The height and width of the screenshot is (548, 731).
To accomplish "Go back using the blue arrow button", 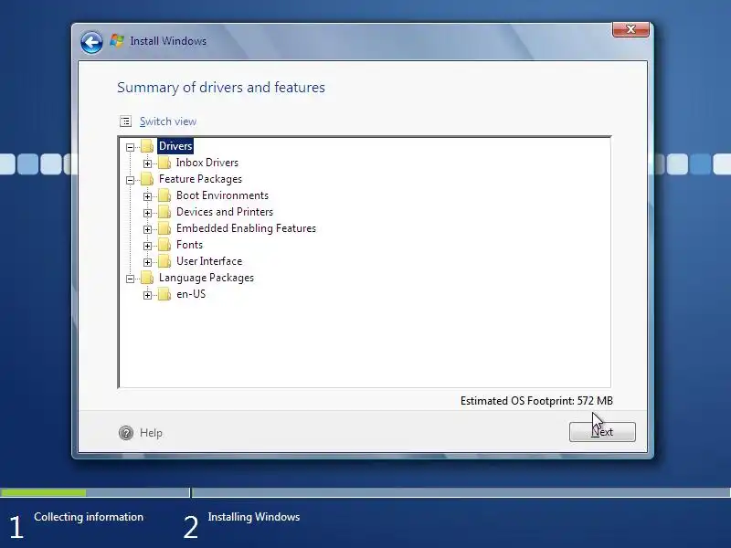I will coord(91,43).
